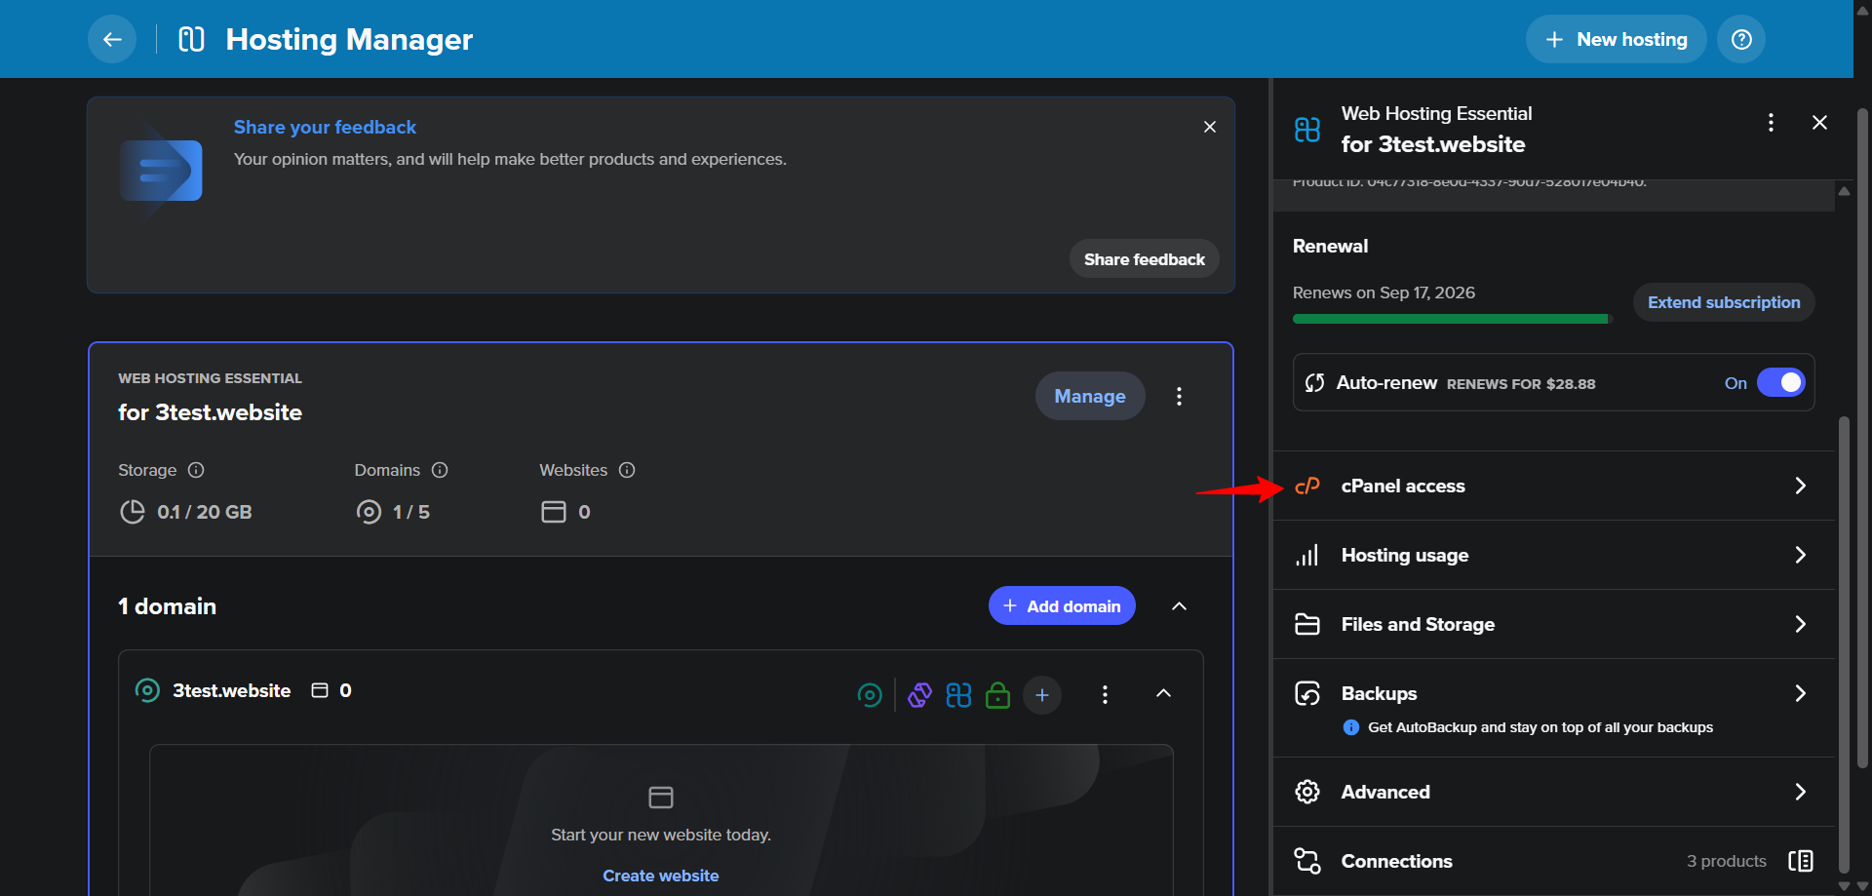Dismiss the Share your feedback banner
Image resolution: width=1872 pixels, height=896 pixels.
1210,127
